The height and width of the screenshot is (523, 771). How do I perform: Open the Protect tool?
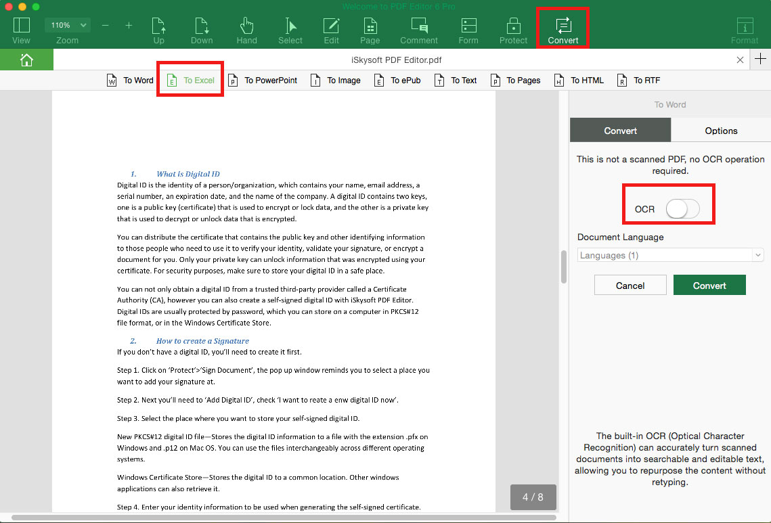pyautogui.click(x=513, y=27)
